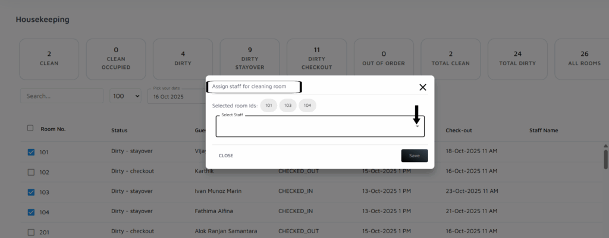Uncheck the room 101 checkbox
This screenshot has width=609, height=238.
click(31, 152)
